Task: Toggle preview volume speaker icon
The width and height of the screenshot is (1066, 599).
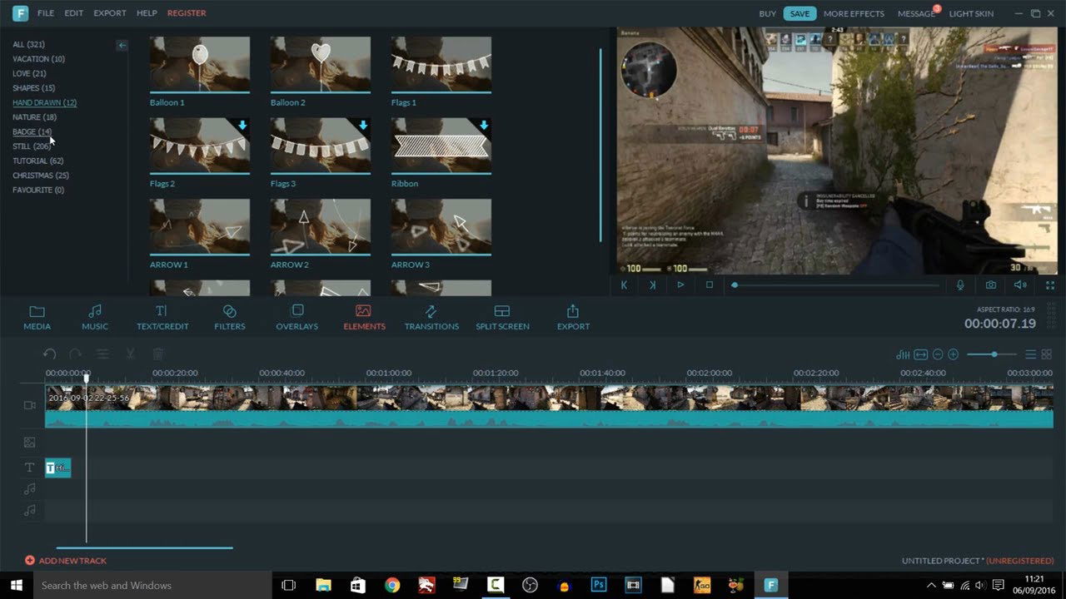Action: (1020, 285)
